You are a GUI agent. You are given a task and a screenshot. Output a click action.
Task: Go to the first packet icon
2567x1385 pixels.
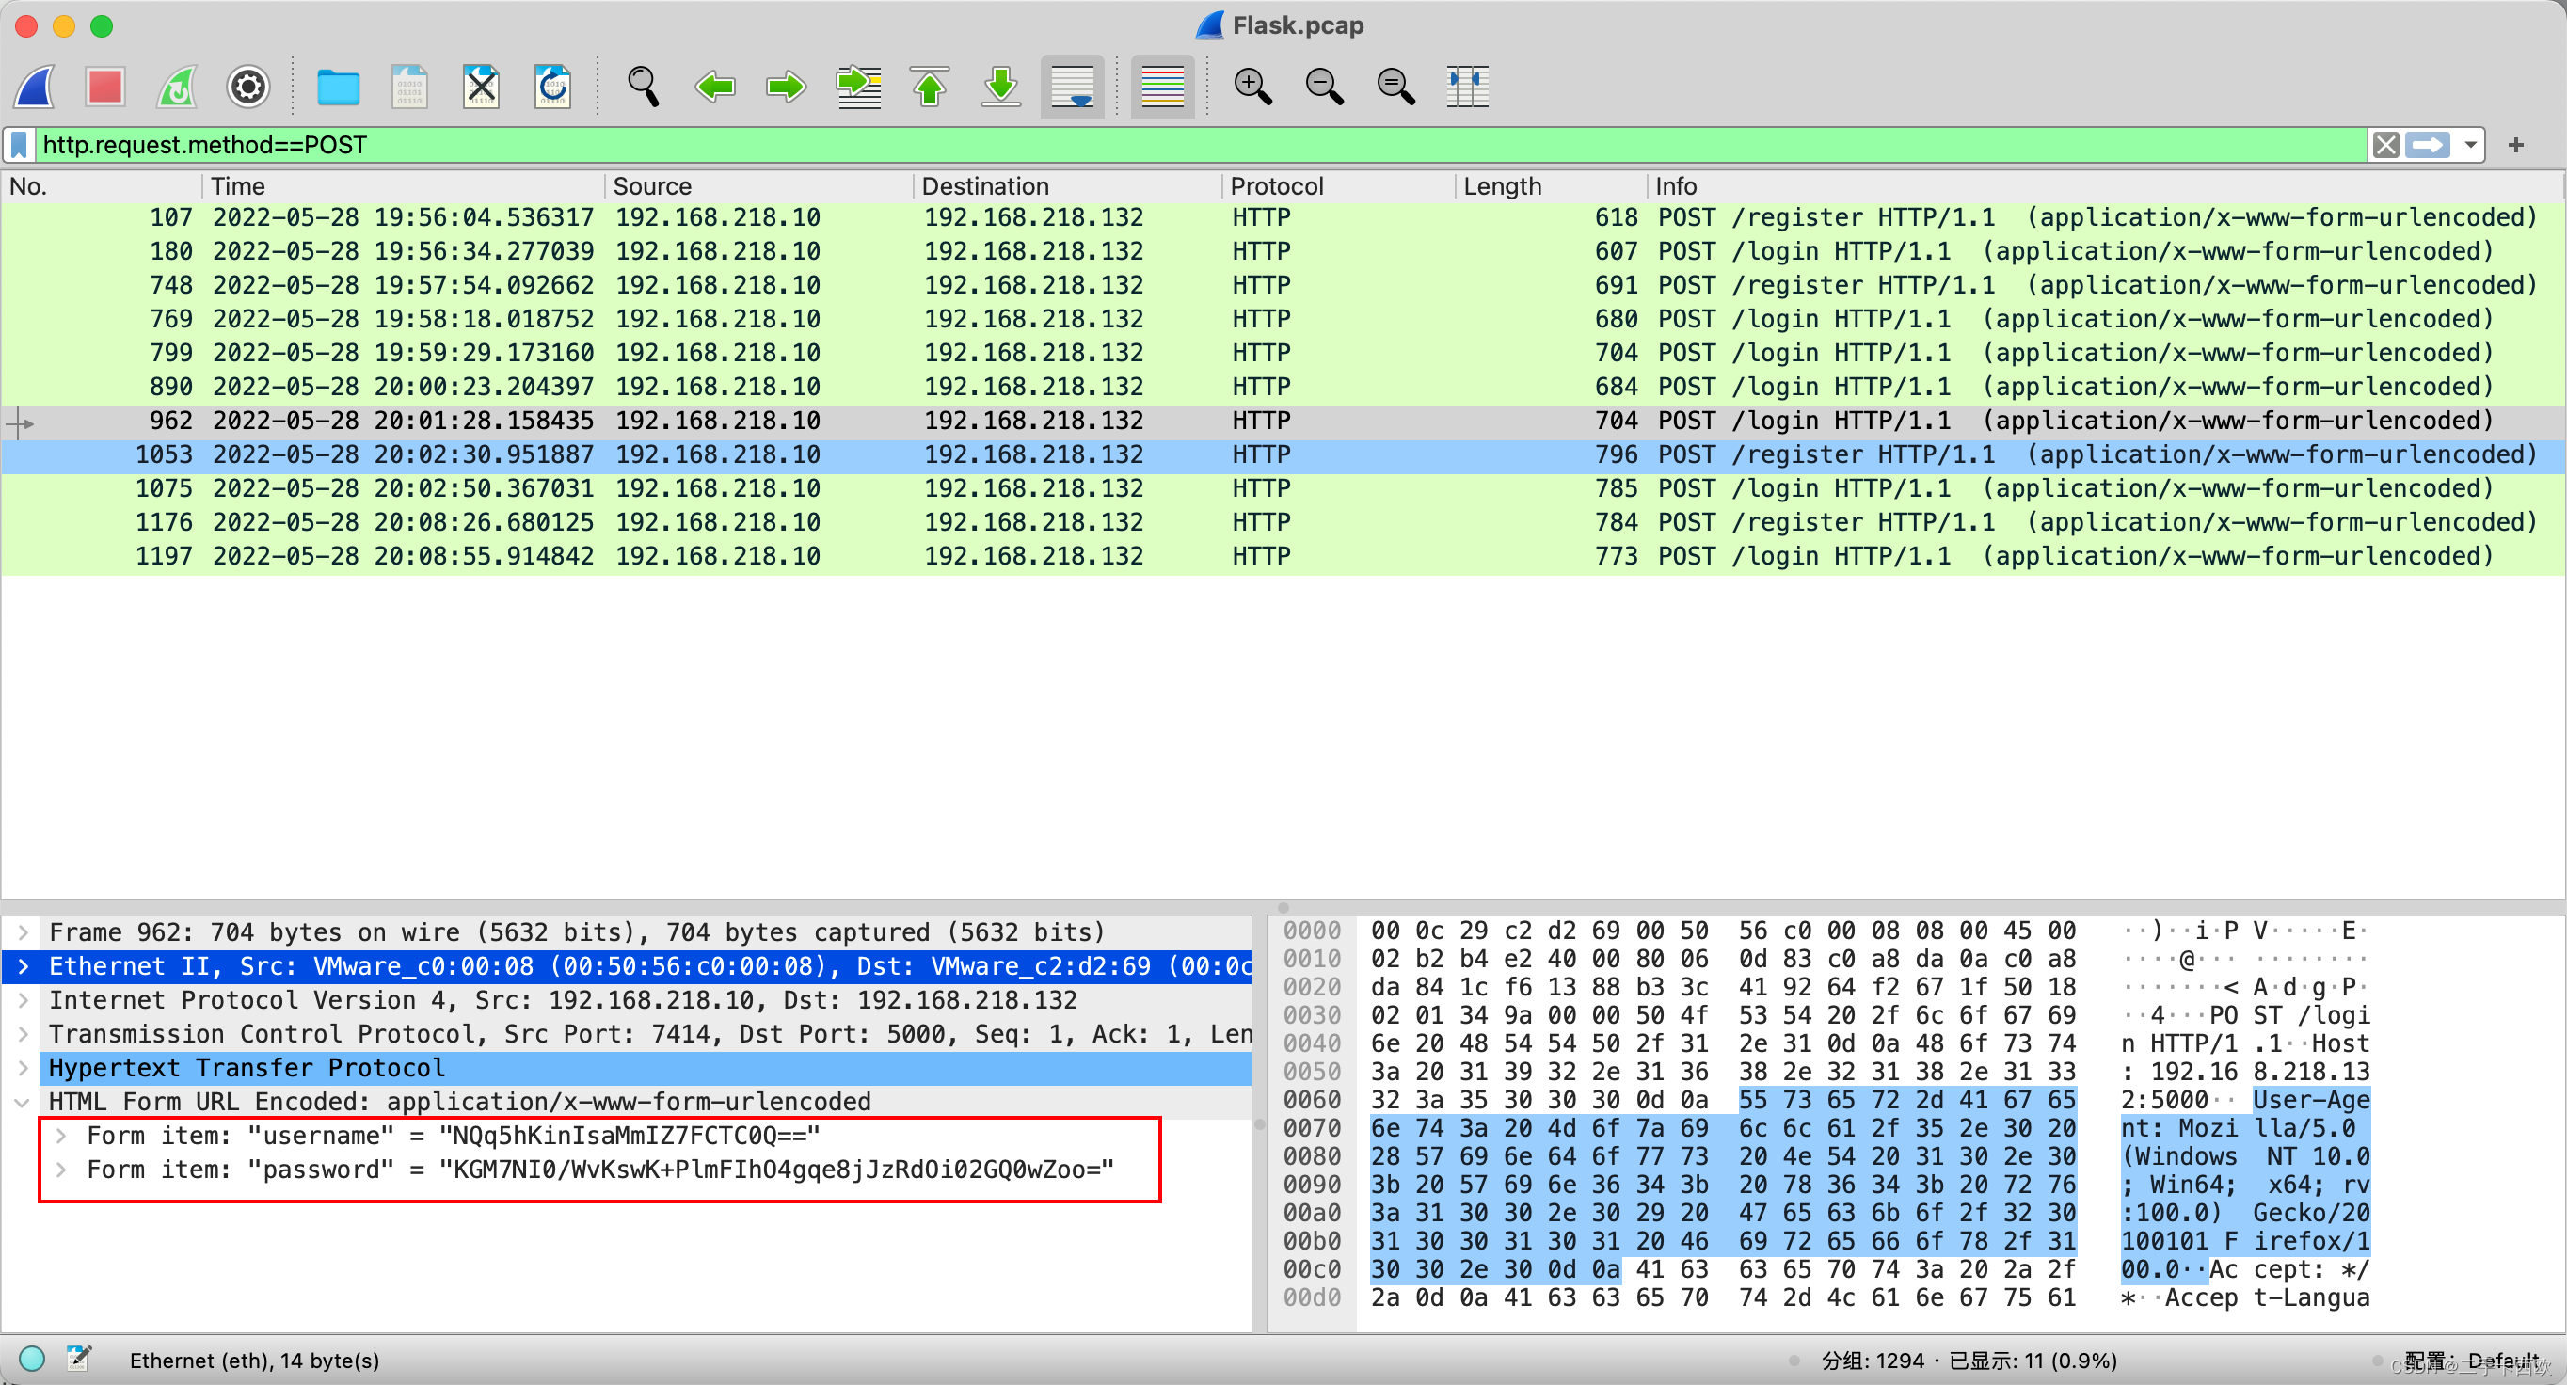[929, 87]
